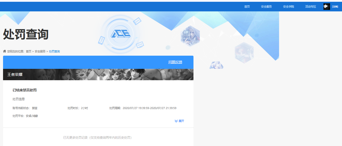Open the 活动专区 navigation menu

point(310,6)
